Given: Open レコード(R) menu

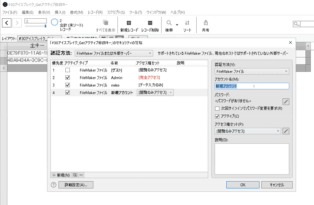Looking at the screenshot, I should click(x=95, y=12).
